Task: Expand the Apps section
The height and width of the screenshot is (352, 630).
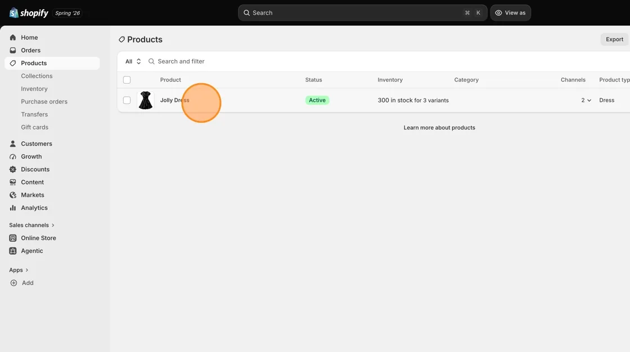Action: point(19,270)
